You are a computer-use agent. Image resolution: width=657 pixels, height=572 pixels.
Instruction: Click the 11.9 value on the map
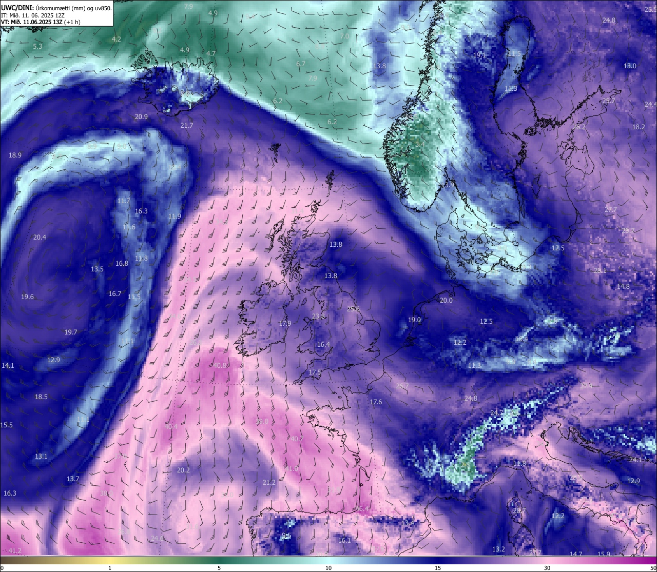click(x=175, y=216)
